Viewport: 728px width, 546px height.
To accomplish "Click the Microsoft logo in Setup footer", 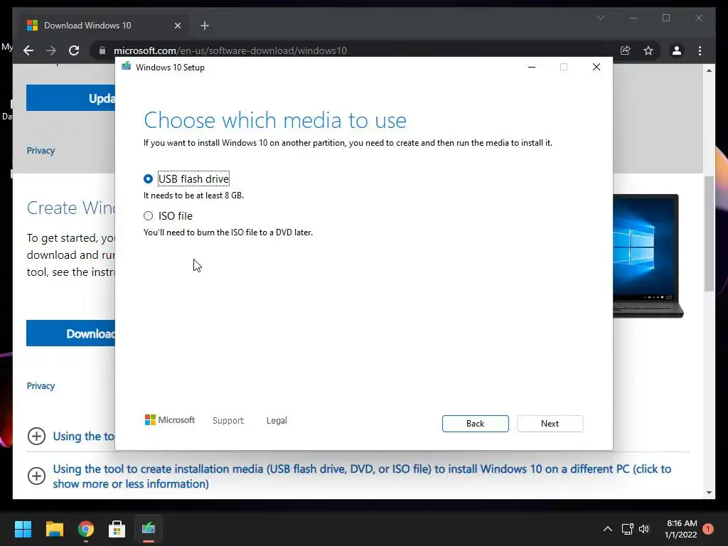I will [170, 420].
